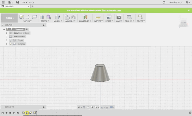Viewport: 192px width, 116px height.
Task: Open the ASSEMBLE menu
Action: click(x=70, y=21)
